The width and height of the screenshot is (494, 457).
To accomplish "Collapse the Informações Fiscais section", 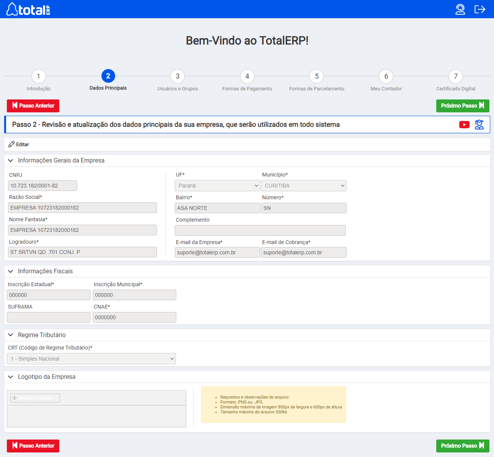I will tap(11, 271).
